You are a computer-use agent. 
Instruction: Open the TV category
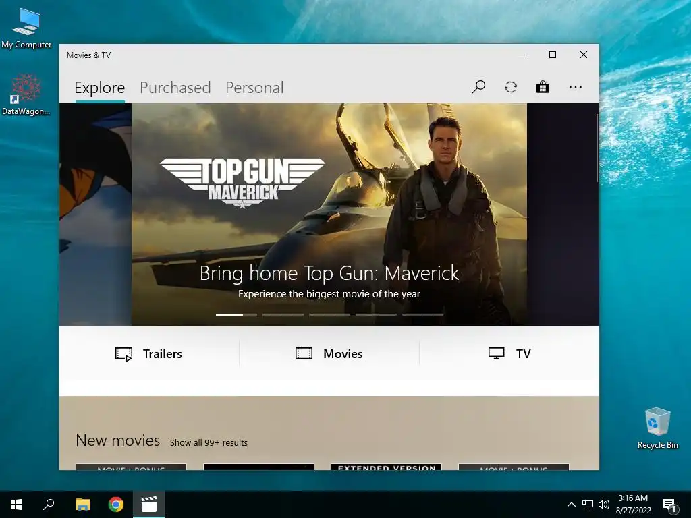[509, 353]
